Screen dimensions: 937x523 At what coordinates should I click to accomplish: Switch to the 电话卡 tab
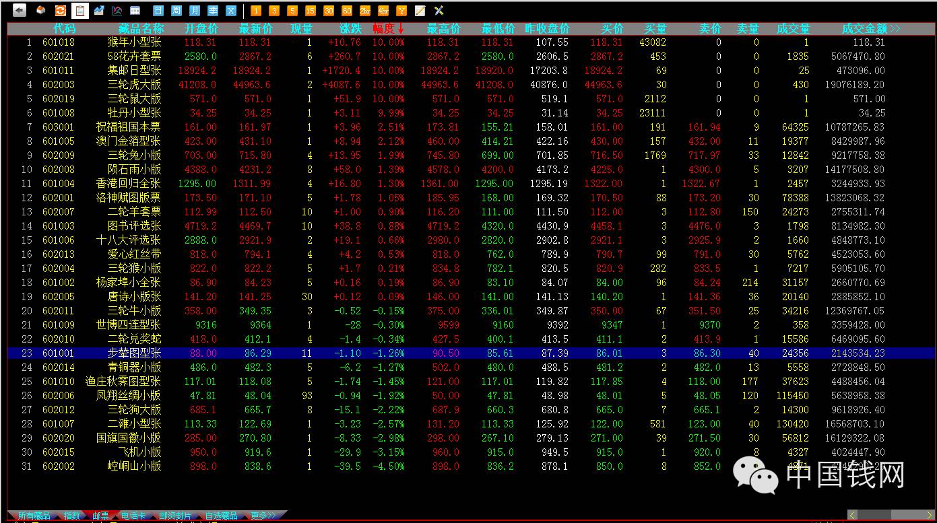point(132,516)
